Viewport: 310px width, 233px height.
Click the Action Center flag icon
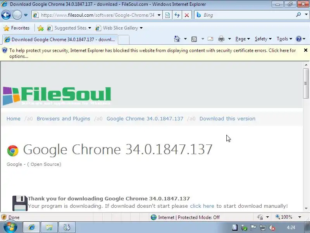253,228
